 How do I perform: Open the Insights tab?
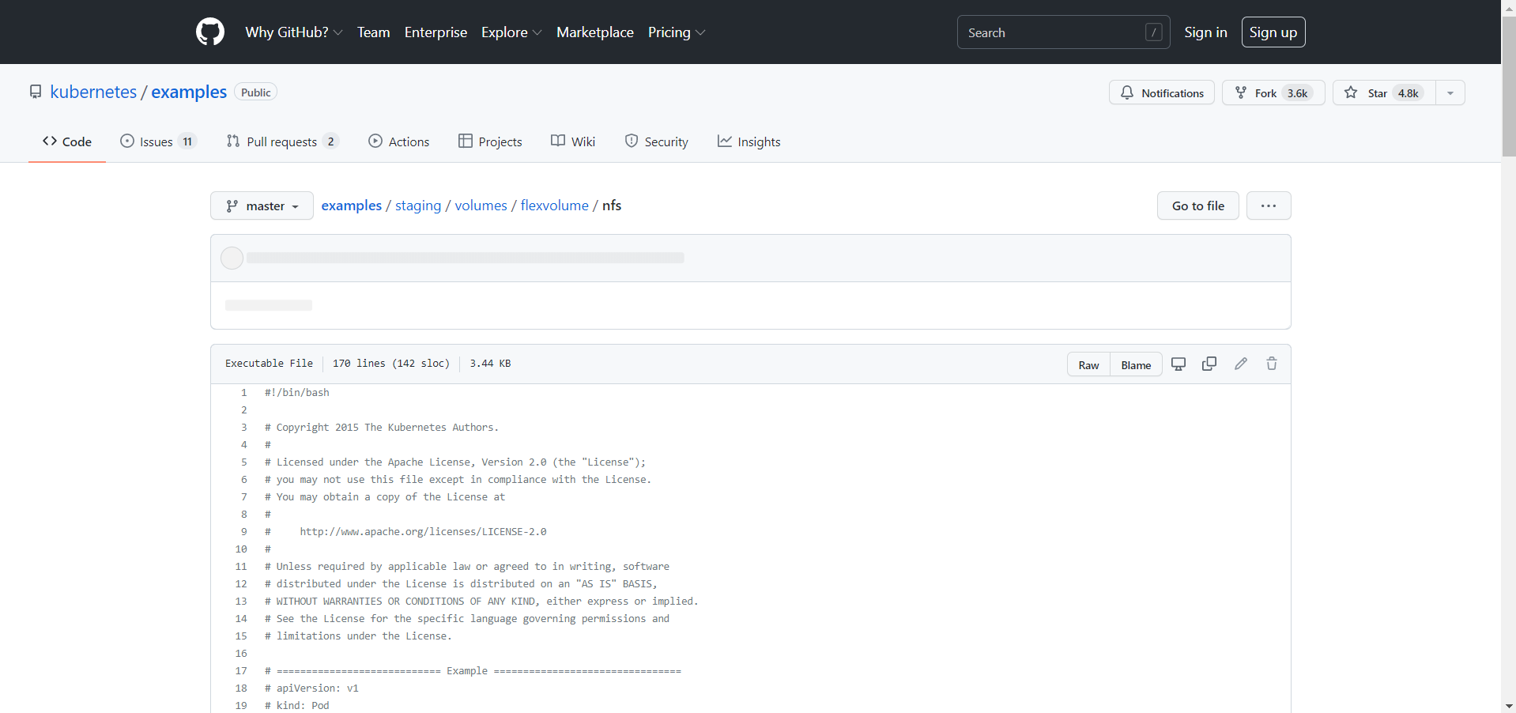tap(749, 141)
